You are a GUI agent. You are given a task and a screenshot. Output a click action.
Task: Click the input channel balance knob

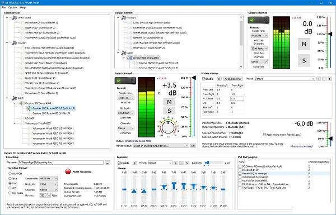pyautogui.click(x=168, y=127)
